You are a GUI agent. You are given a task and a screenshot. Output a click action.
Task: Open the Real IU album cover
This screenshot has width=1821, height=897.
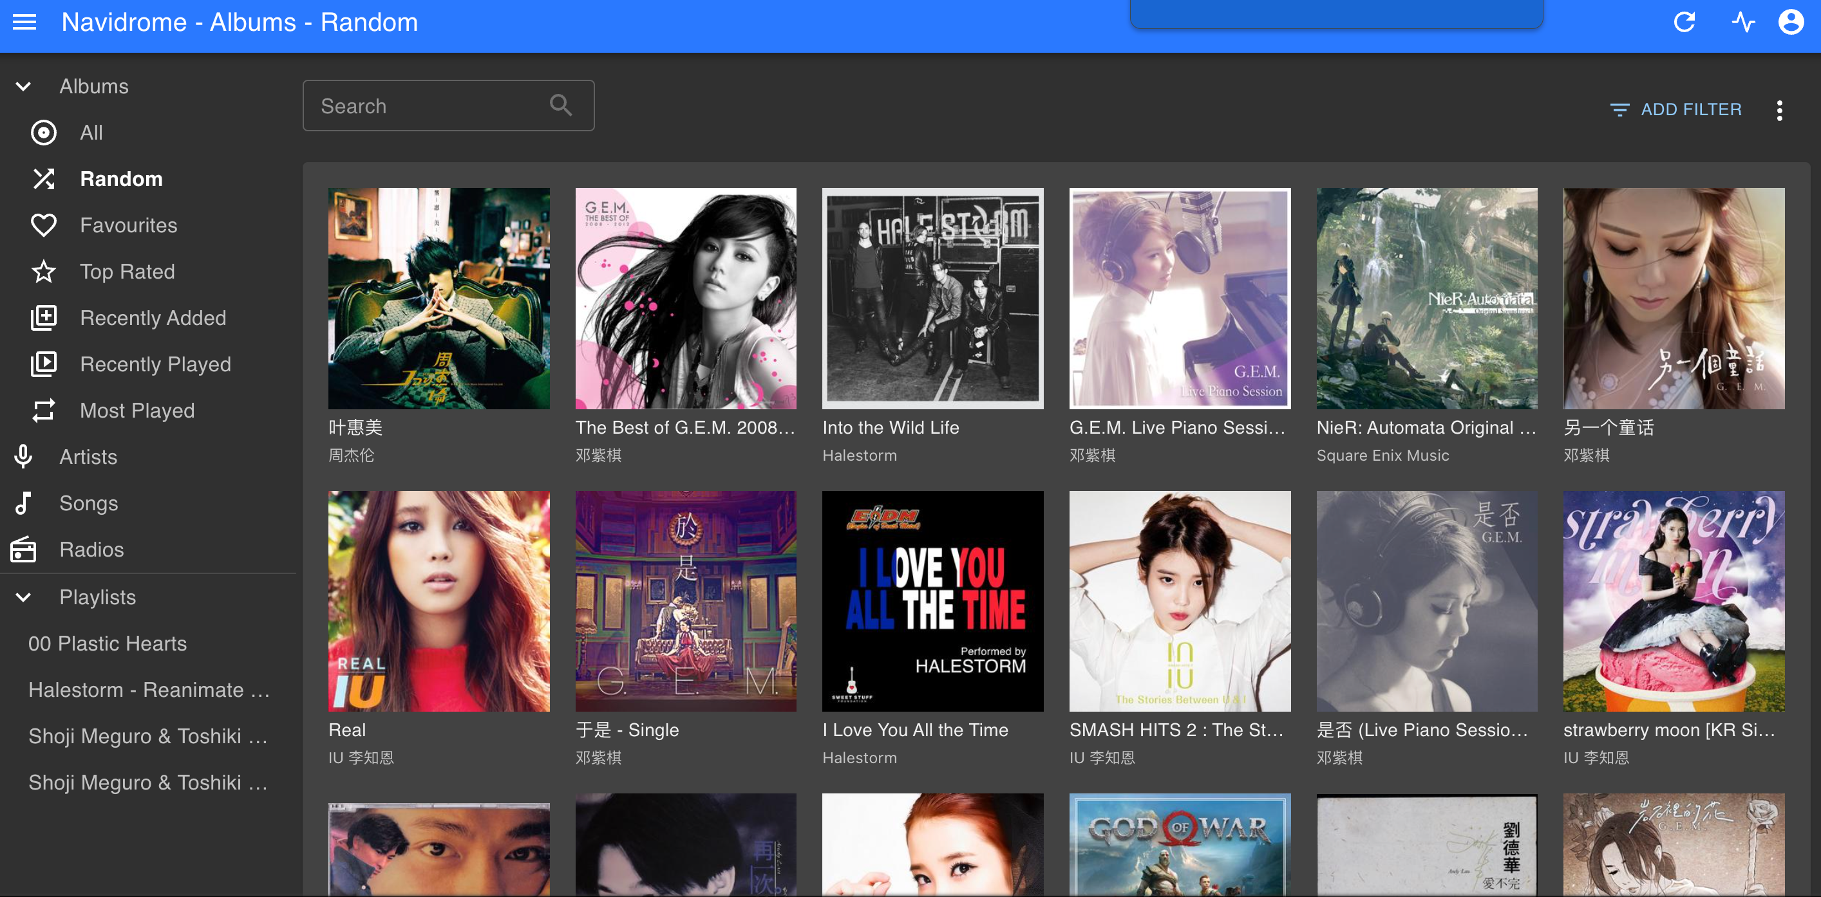[439, 601]
